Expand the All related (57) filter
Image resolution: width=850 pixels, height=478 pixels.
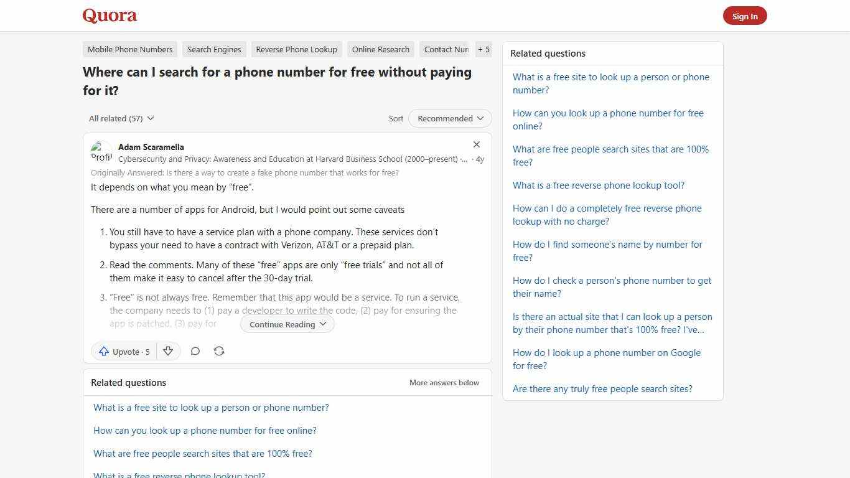click(x=121, y=118)
